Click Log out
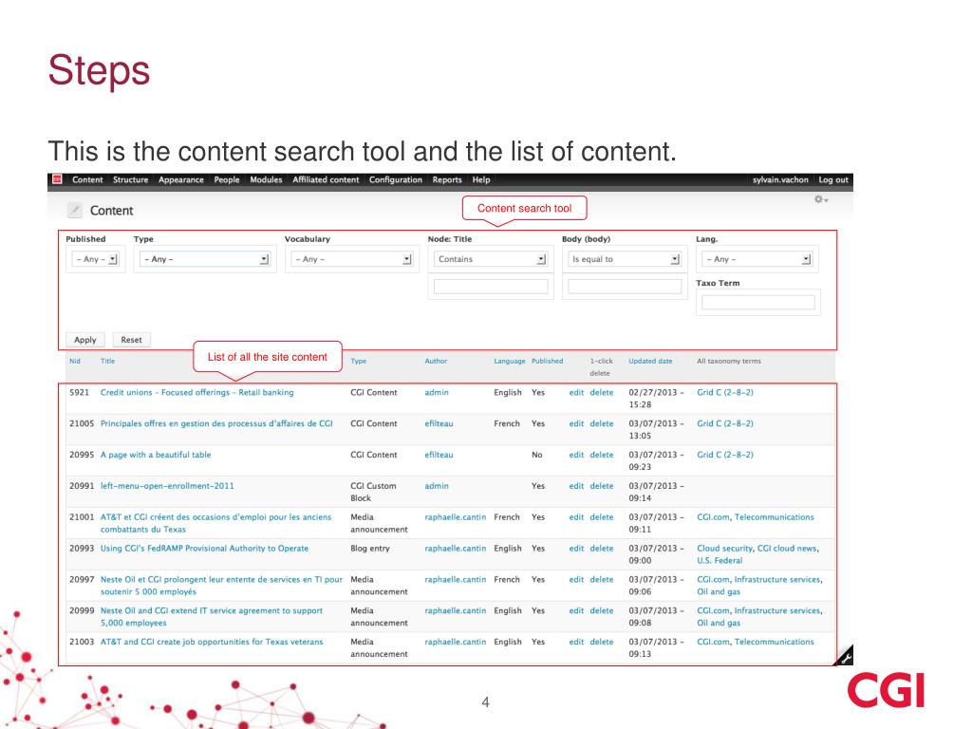The width and height of the screenshot is (972, 729). tap(833, 179)
